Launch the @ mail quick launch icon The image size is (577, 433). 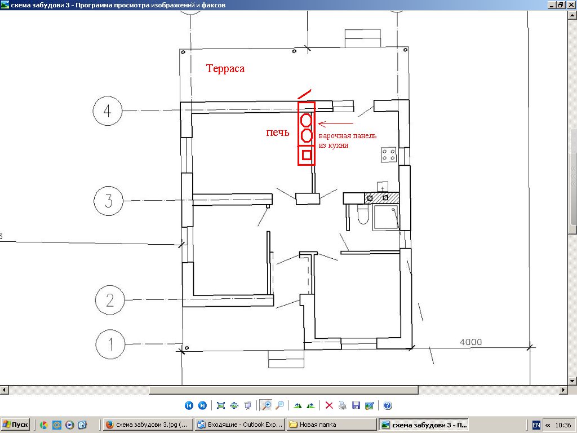[57, 425]
